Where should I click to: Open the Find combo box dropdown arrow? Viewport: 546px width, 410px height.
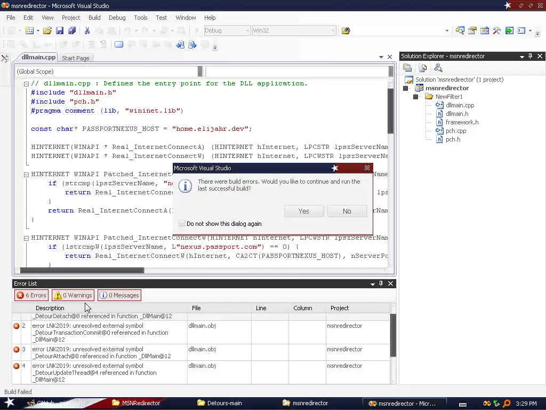(x=447, y=30)
